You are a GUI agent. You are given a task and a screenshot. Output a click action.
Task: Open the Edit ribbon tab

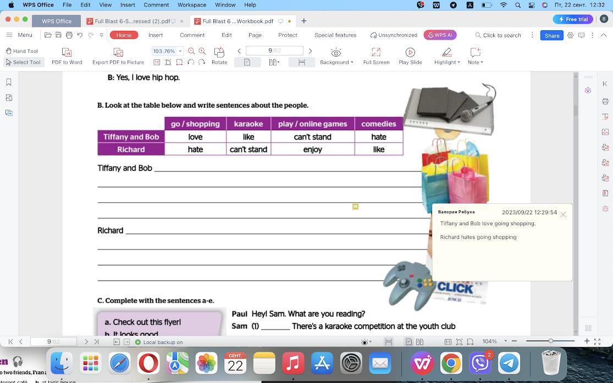click(x=227, y=35)
